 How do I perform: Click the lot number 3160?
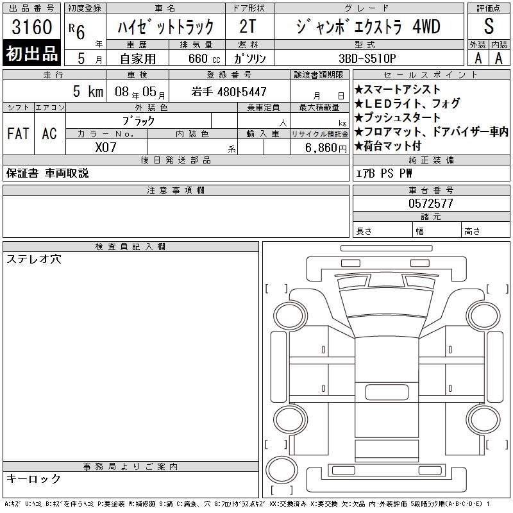coord(31,26)
